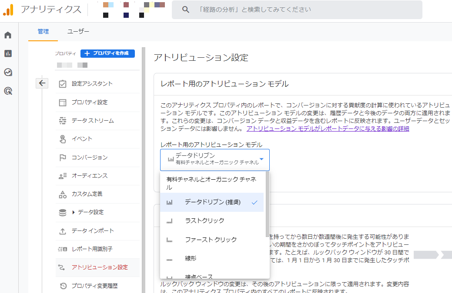The image size is (452, 293).
Task: Click the ファースト クリック model bar icon
Action: (x=170, y=240)
